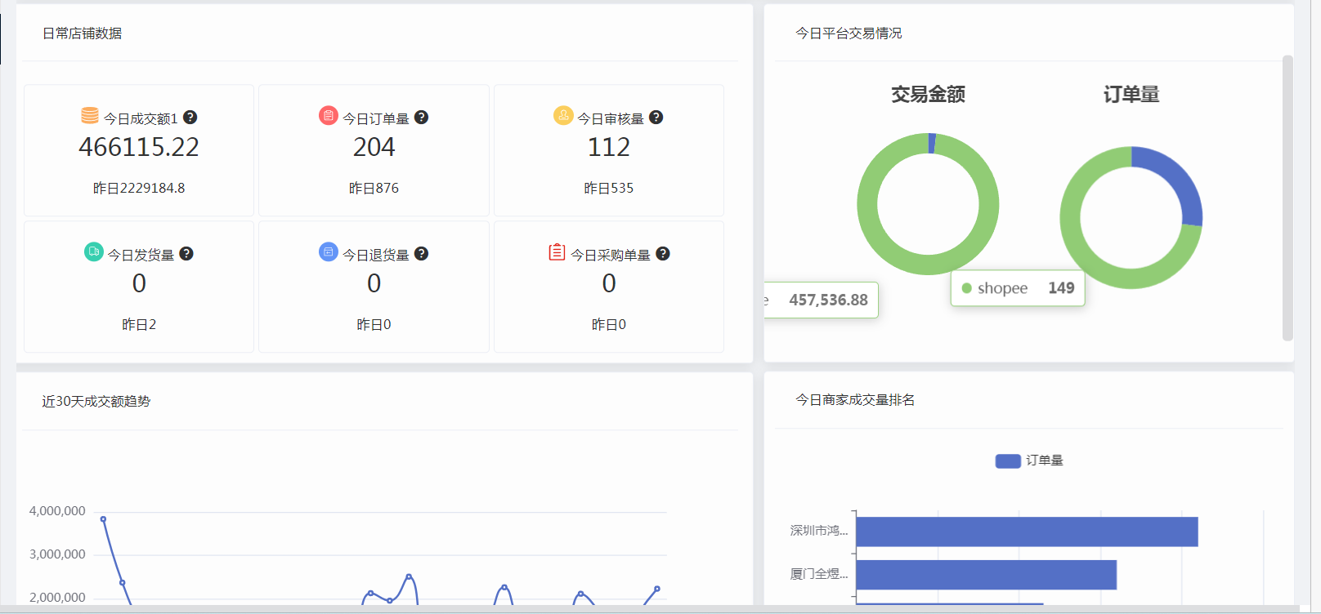Click the 交易金额 chart heading
The height and width of the screenshot is (614, 1321).
(x=928, y=95)
